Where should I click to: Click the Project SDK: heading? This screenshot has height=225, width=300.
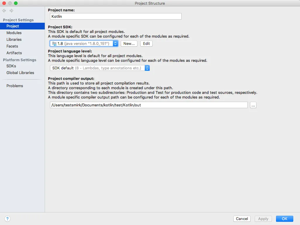pyautogui.click(x=60, y=27)
